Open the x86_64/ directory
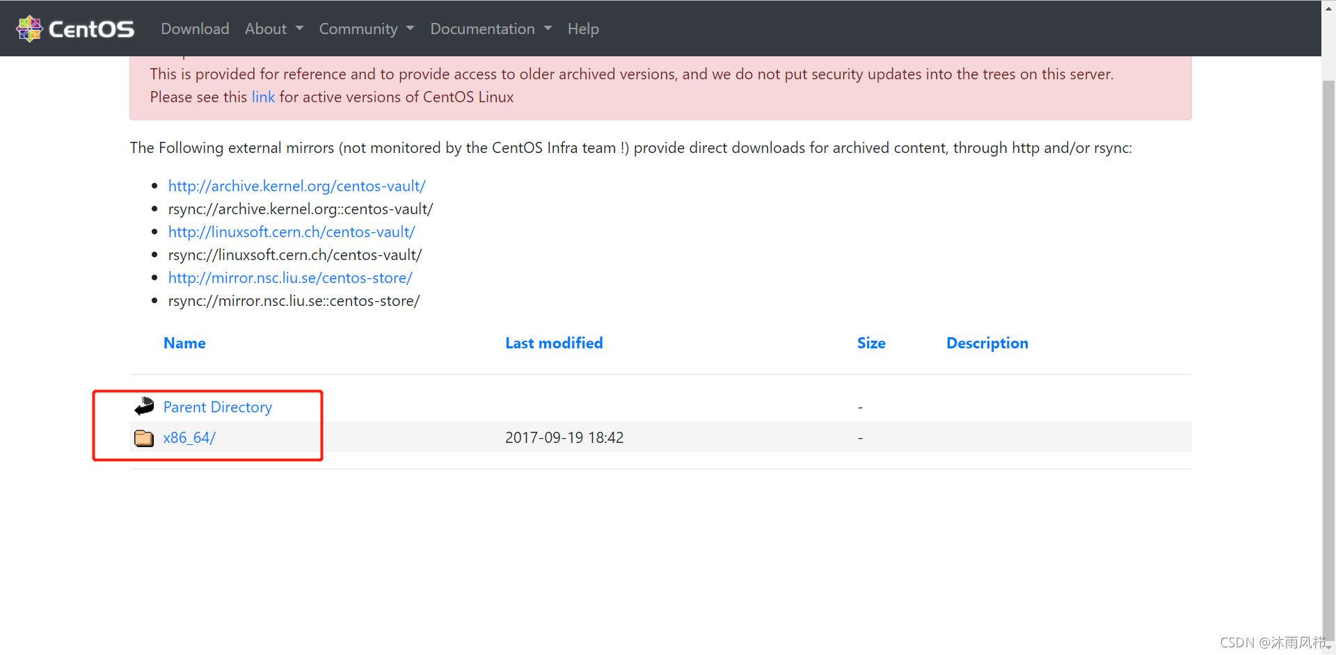Image resolution: width=1336 pixels, height=655 pixels. (189, 437)
